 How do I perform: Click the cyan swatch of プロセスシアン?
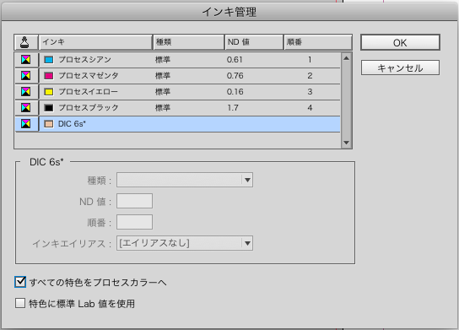49,60
